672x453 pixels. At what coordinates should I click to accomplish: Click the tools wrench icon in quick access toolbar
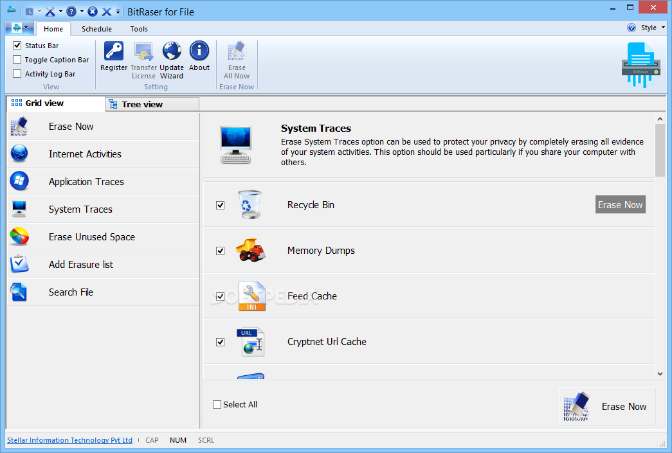click(x=50, y=12)
